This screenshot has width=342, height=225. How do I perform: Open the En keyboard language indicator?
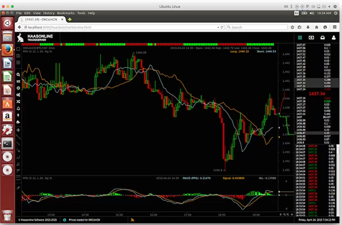[296, 13]
